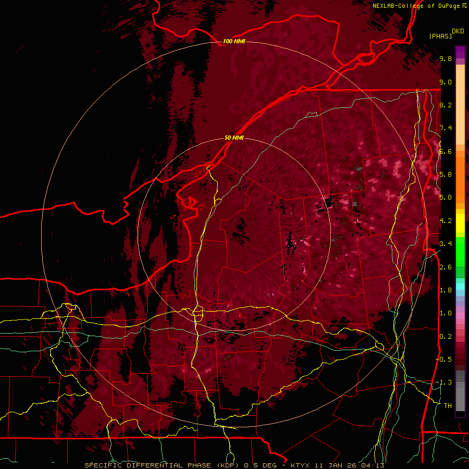
Task: Click the "NEXLAB-College of DuPage" label
Action: 416,6
